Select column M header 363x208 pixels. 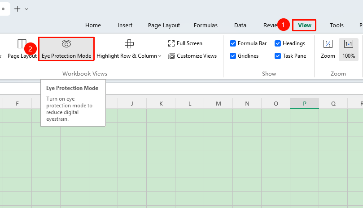(219, 103)
